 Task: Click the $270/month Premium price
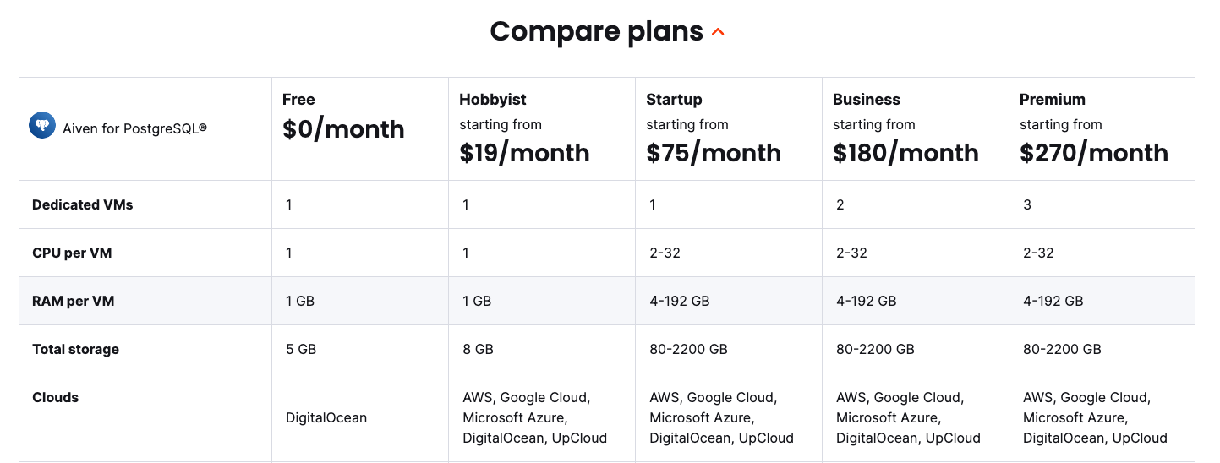click(1093, 153)
